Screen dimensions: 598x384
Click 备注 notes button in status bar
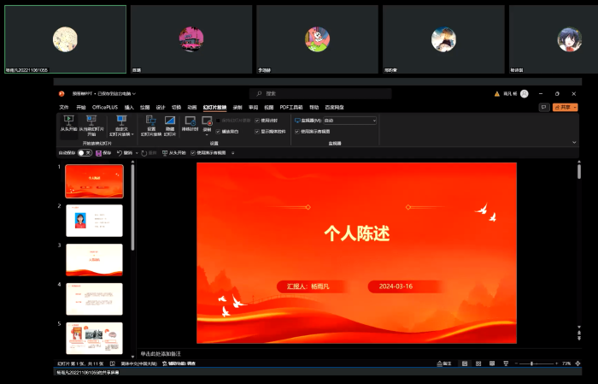(443, 363)
